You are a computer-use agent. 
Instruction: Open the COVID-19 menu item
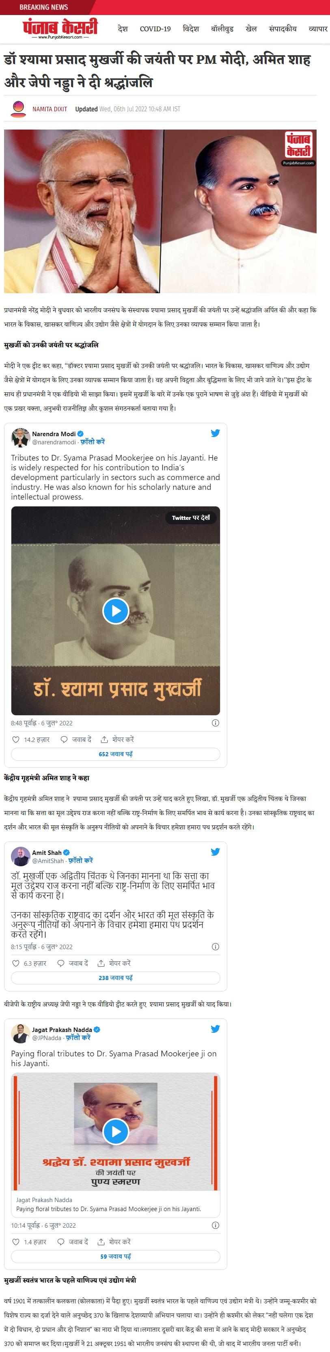(x=155, y=29)
